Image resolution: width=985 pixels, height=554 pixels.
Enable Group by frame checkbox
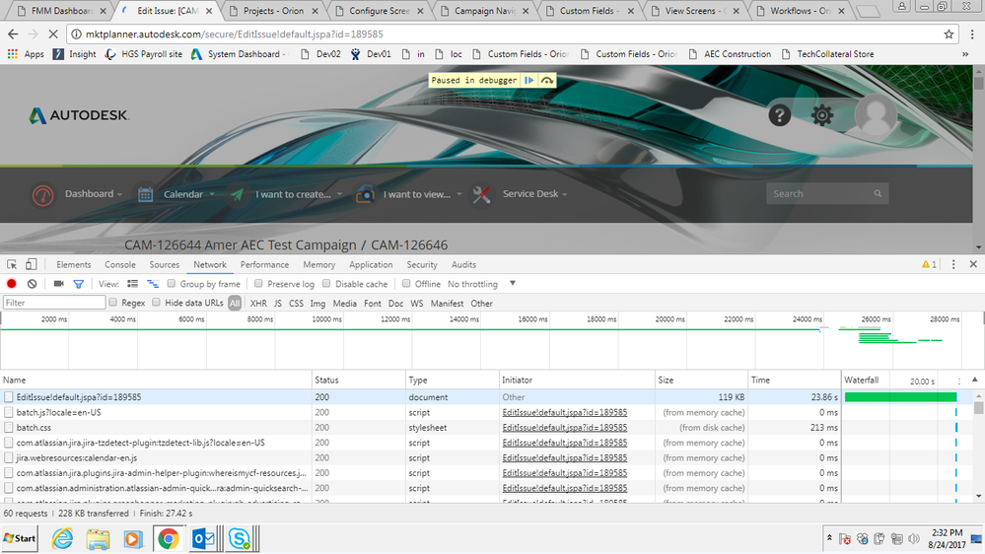click(x=171, y=284)
